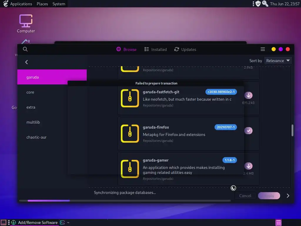This screenshot has height=226, width=301.
Task: Expand transaction details with right chevron
Action: [288, 196]
